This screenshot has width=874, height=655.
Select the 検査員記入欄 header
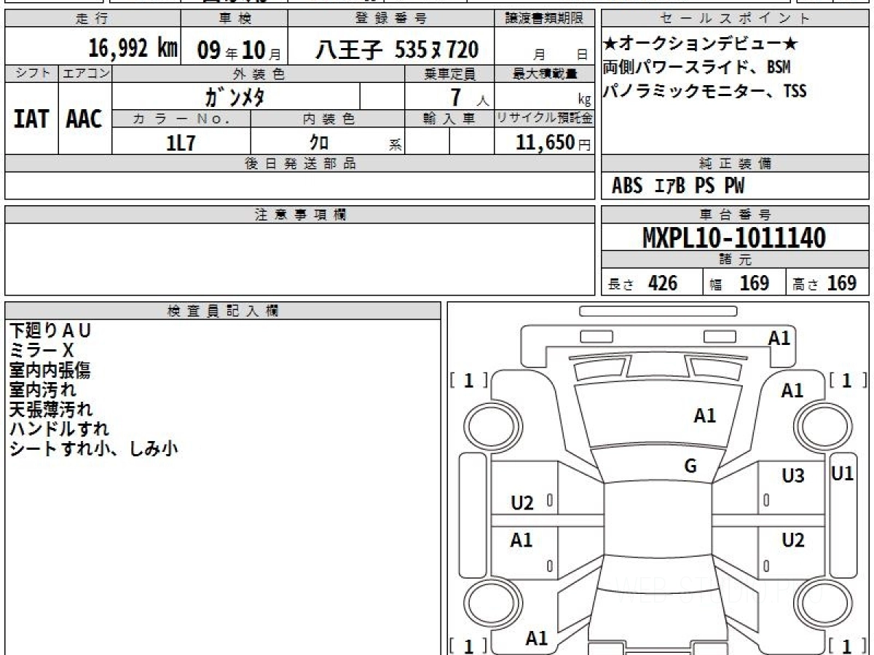(223, 311)
